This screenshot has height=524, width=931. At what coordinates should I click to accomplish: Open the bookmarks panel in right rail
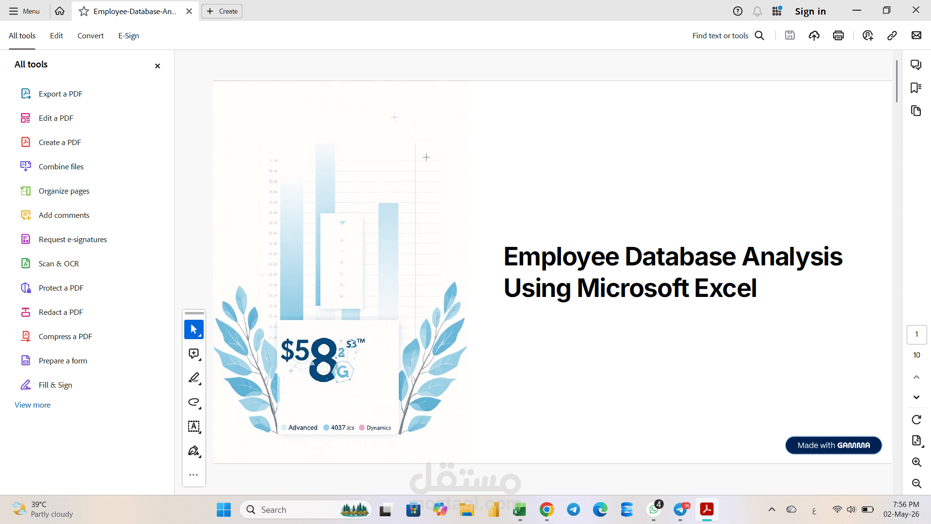pos(916,88)
